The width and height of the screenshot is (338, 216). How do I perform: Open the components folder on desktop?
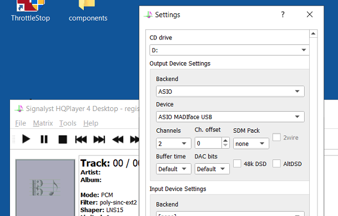88,11
